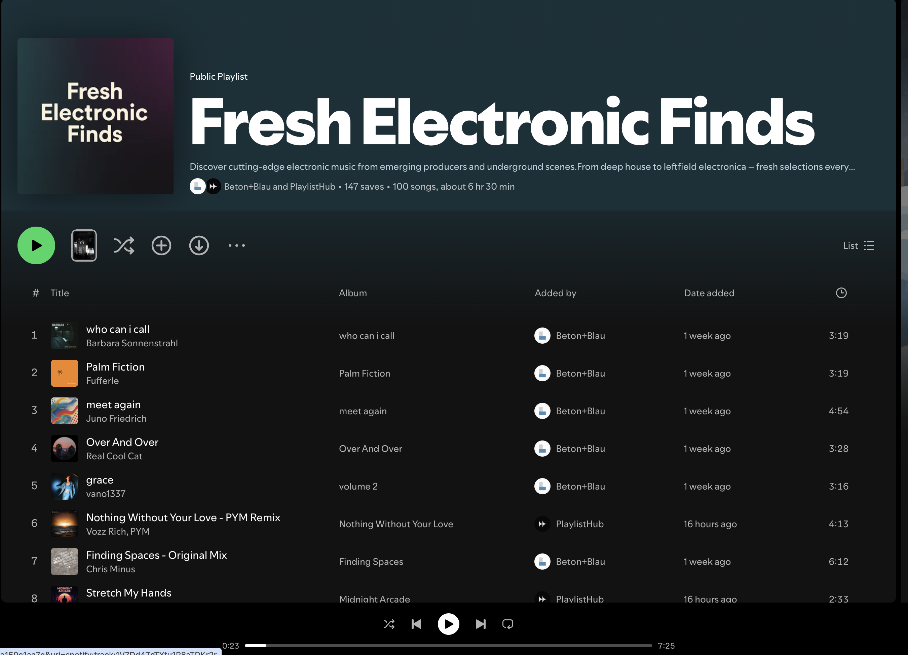The width and height of the screenshot is (908, 655).
Task: Click the big green play button
Action: (x=36, y=245)
